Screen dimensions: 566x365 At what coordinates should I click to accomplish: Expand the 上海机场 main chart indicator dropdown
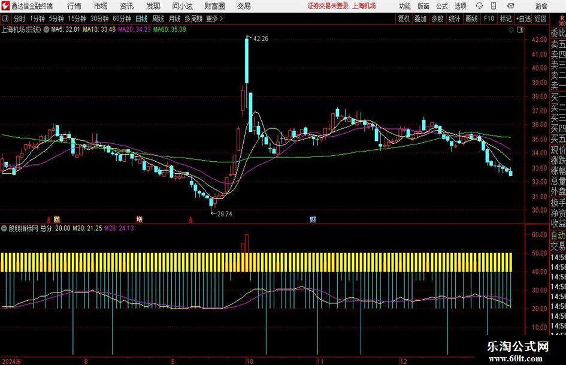tap(46, 29)
